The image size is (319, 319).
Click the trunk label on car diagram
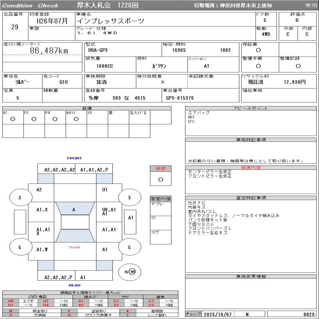click(75, 247)
